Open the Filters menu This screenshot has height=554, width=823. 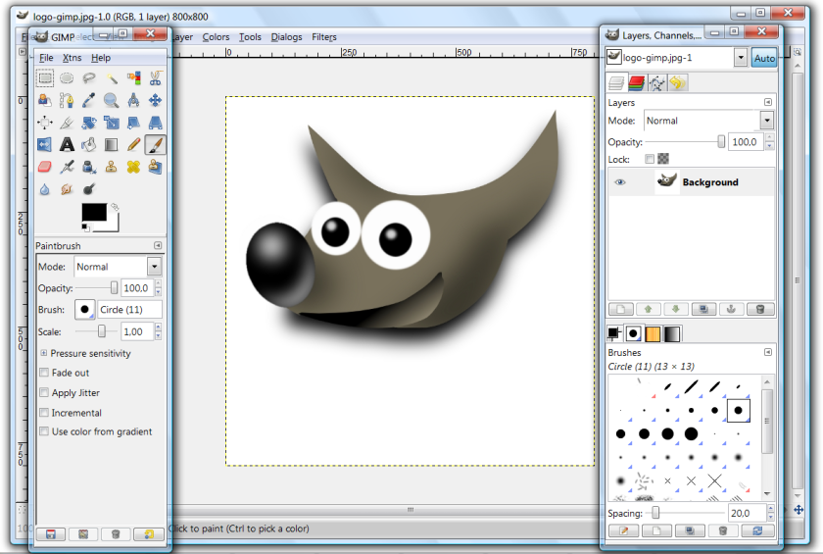(324, 37)
